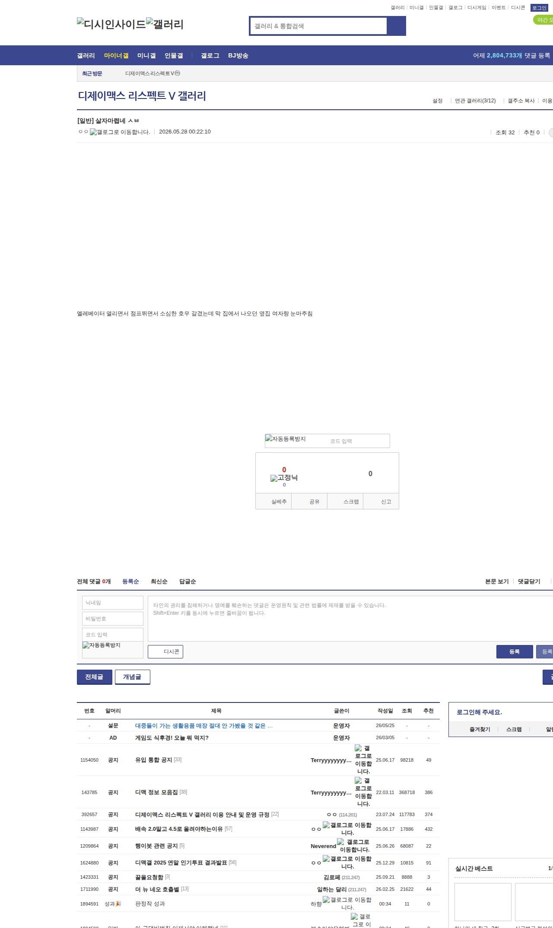Click the 설정 link in gallery header
This screenshot has width=553, height=928.
point(438,101)
